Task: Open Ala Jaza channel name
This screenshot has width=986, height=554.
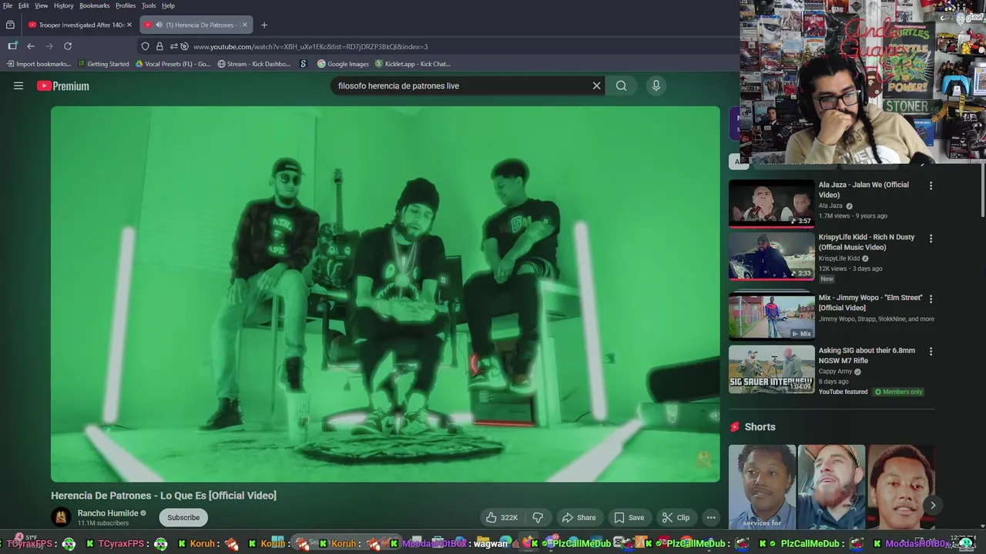Action: tap(830, 206)
